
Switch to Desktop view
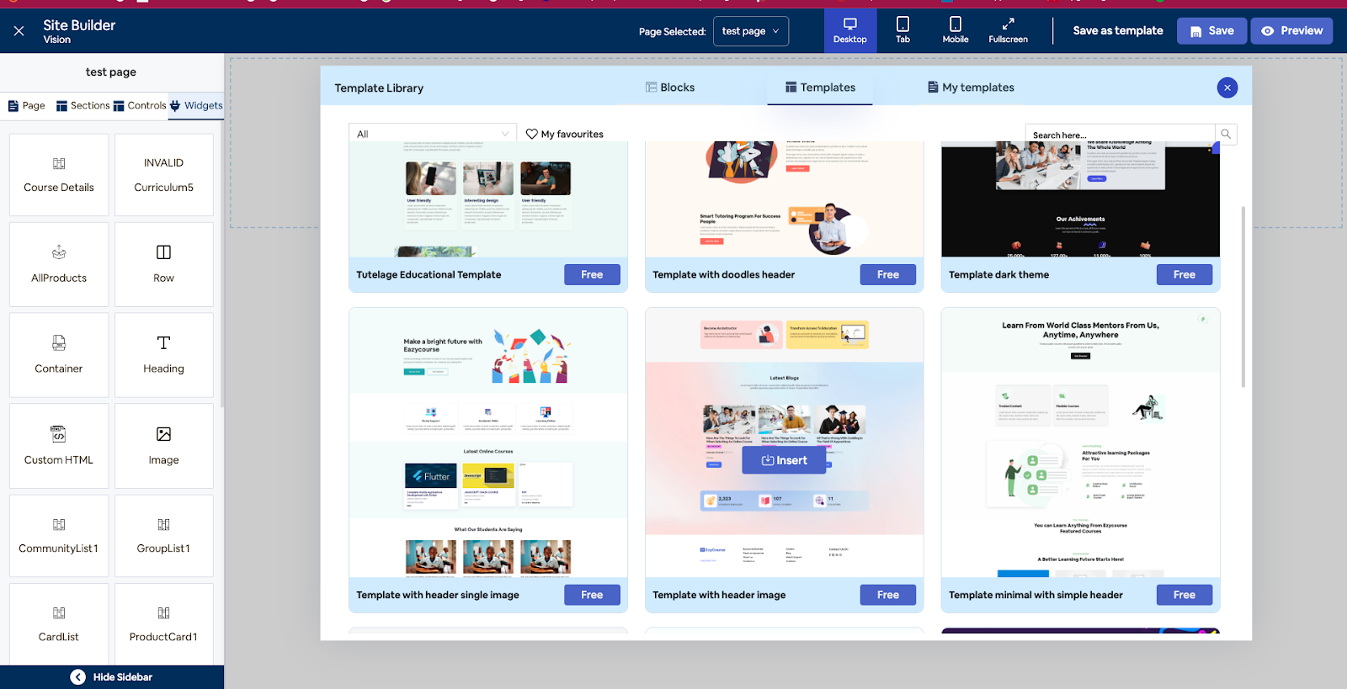coord(850,30)
